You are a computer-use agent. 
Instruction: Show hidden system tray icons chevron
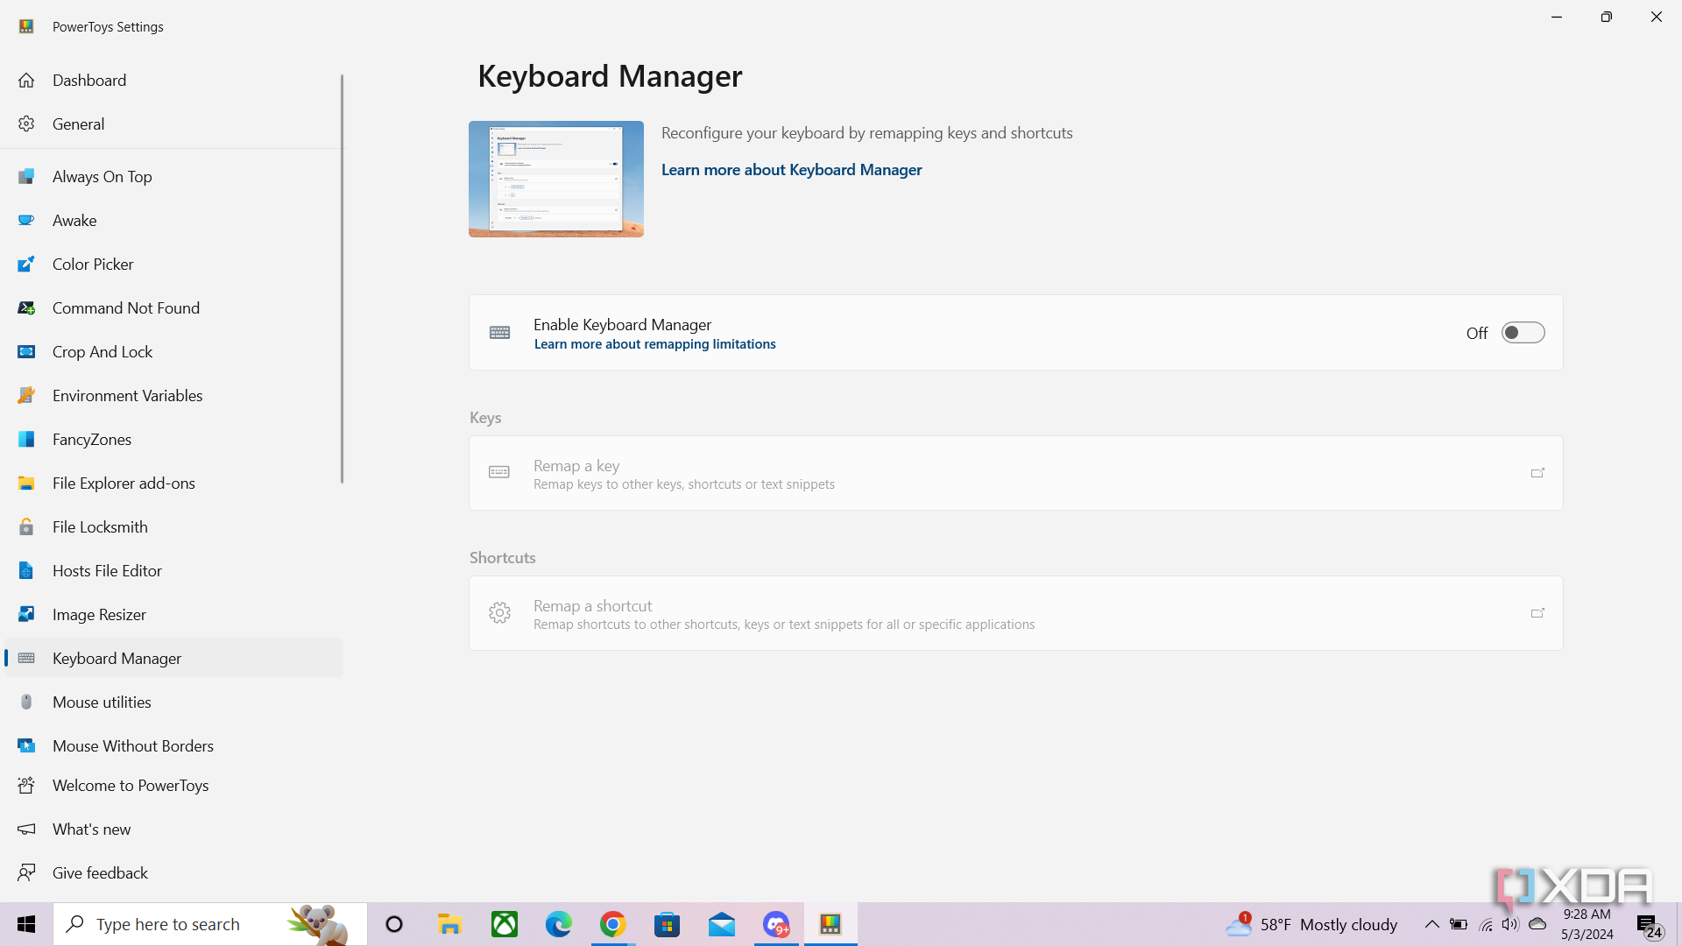click(x=1431, y=924)
